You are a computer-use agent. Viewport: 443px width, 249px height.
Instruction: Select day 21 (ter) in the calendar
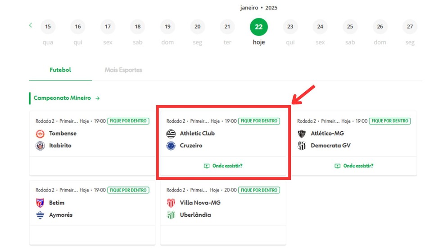tap(227, 27)
